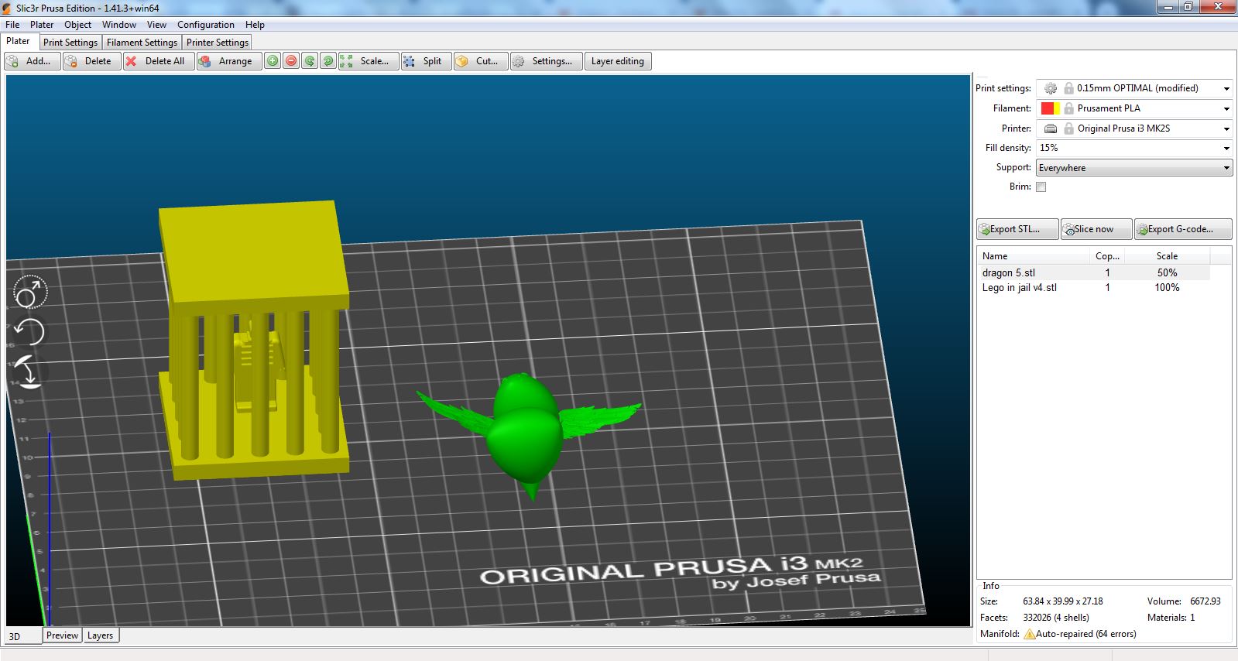The height and width of the screenshot is (661, 1238).
Task: Switch to Filament Settings tab
Action: click(142, 43)
